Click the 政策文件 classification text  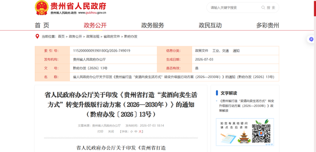tap(201, 51)
